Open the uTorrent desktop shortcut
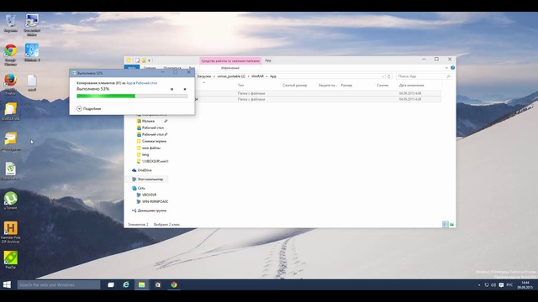 click(x=11, y=200)
